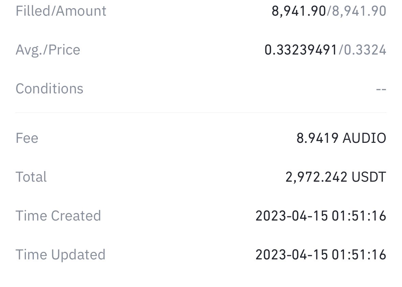Tap the Filled/Amount label
This screenshot has width=402, height=287.
click(x=61, y=11)
